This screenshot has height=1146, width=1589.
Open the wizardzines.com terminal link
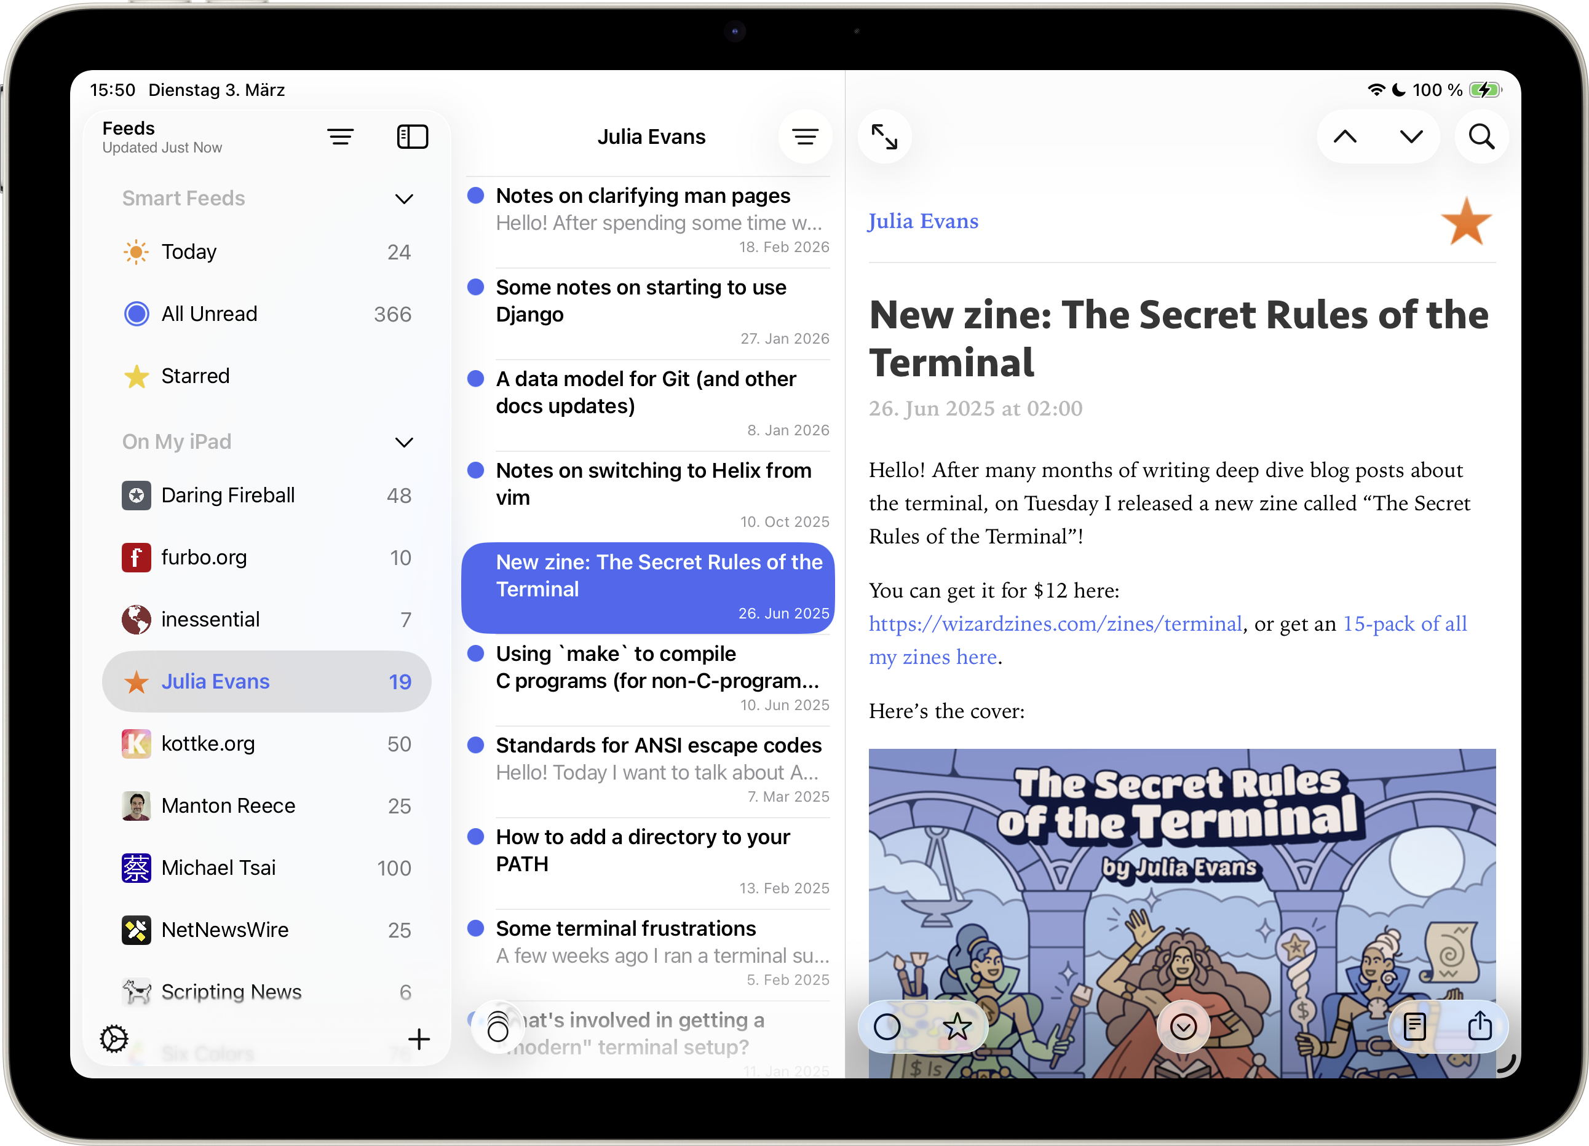pyautogui.click(x=1055, y=623)
